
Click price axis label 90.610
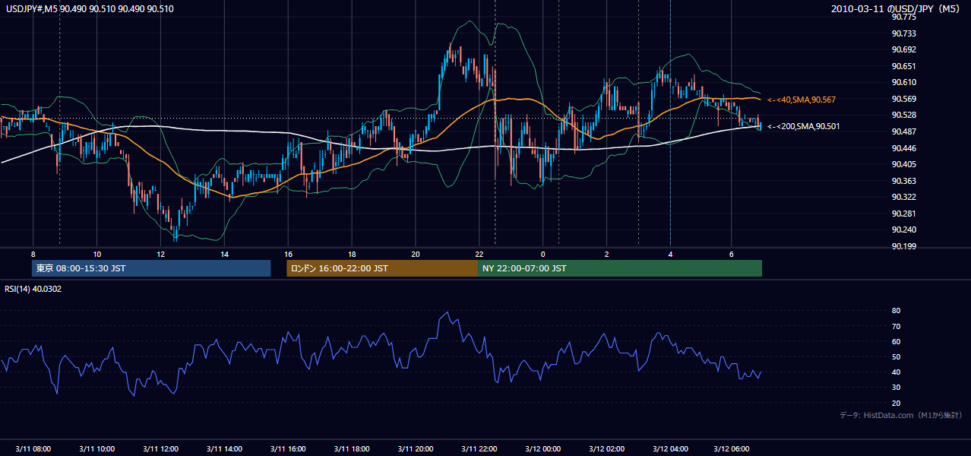904,82
